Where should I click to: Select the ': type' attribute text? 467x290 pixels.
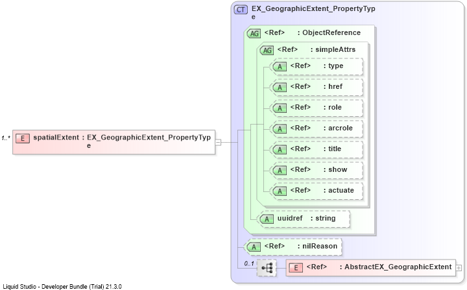[x=333, y=66]
